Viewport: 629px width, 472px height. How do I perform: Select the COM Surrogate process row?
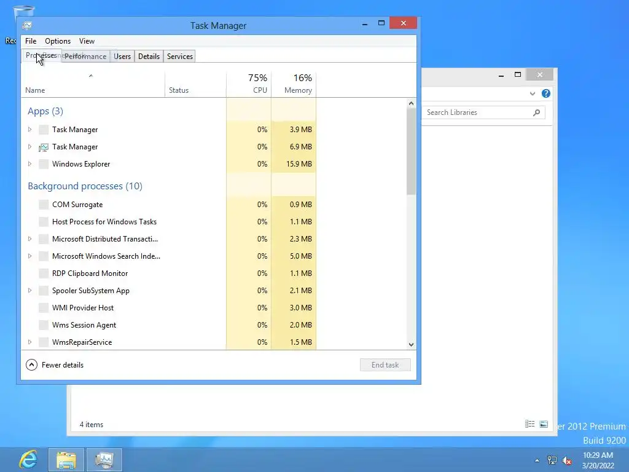[x=168, y=204]
